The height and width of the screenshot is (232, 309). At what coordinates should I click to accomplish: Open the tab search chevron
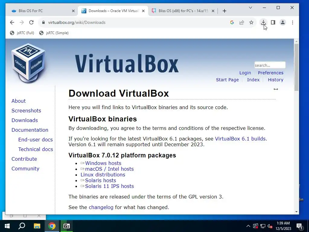250,8
